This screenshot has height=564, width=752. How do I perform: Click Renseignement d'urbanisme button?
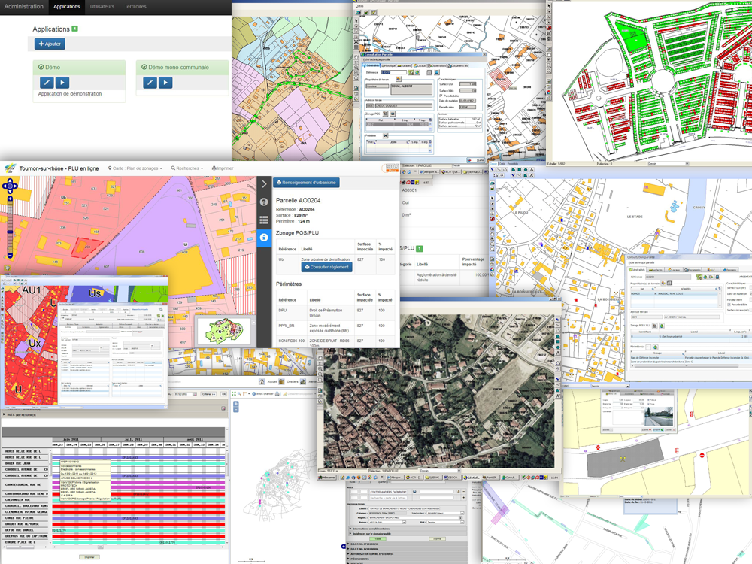tap(307, 183)
